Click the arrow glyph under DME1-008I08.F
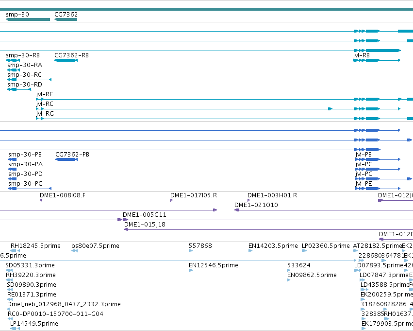 tap(41, 200)
